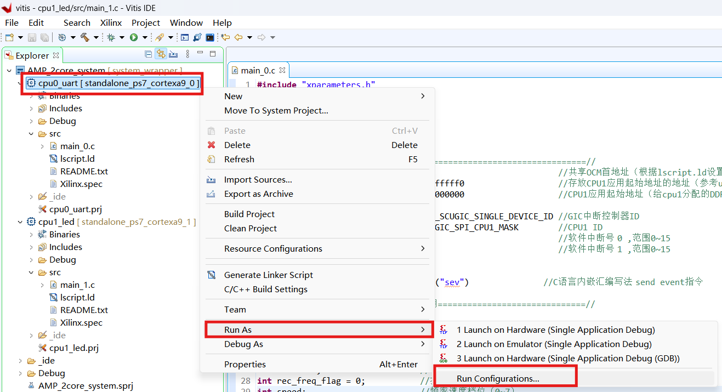This screenshot has height=392, width=722.
Task: Click the Back navigation arrow
Action: point(238,37)
